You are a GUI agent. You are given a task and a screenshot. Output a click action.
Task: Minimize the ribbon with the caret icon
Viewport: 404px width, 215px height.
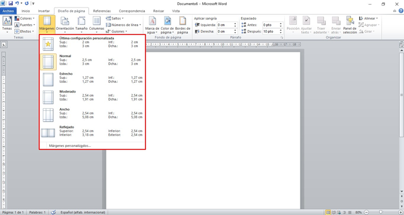click(394, 11)
